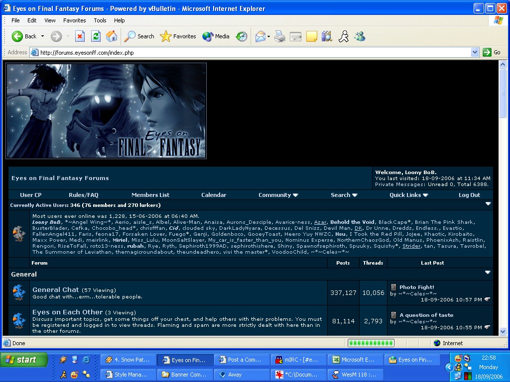Image resolution: width=510 pixels, height=382 pixels.
Task: Open the Edit menu
Action: click(x=32, y=20)
